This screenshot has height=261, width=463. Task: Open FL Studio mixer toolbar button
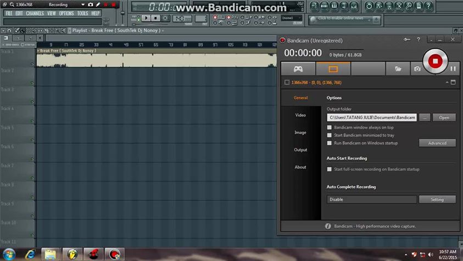(x=354, y=6)
